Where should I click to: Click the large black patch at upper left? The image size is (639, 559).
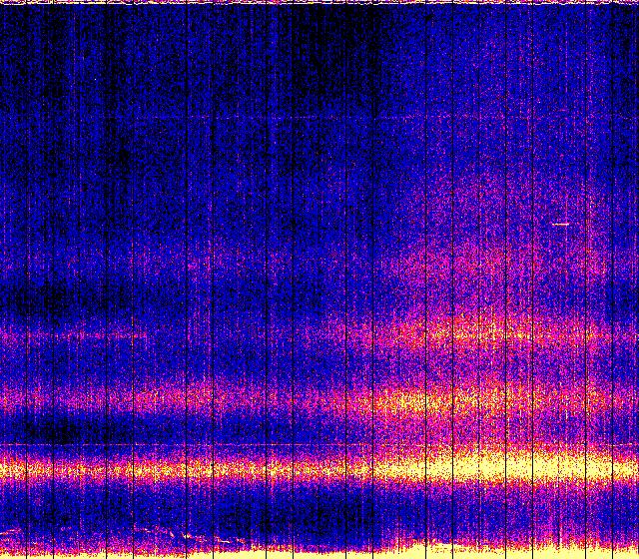[x=60, y=60]
